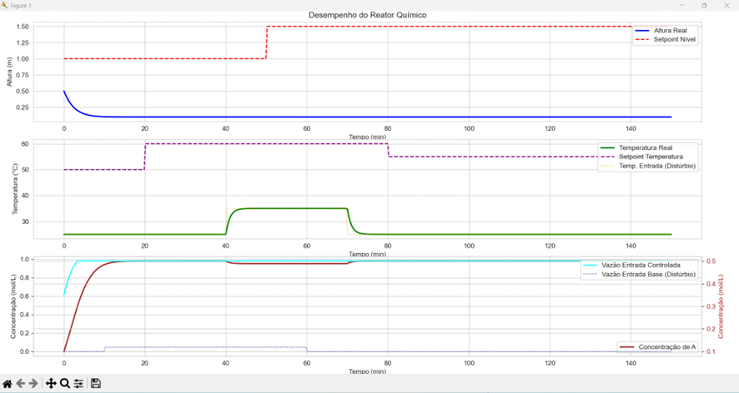The image size is (739, 393).
Task: Maximize the Figure 1 window
Action: click(703, 5)
